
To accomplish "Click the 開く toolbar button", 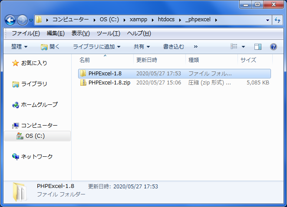I will [x=50, y=47].
